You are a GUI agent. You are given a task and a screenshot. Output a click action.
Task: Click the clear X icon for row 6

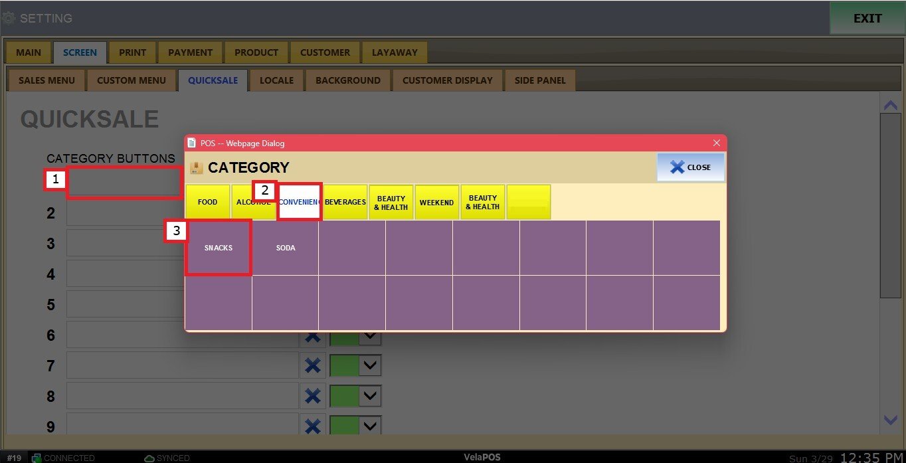pyautogui.click(x=312, y=337)
